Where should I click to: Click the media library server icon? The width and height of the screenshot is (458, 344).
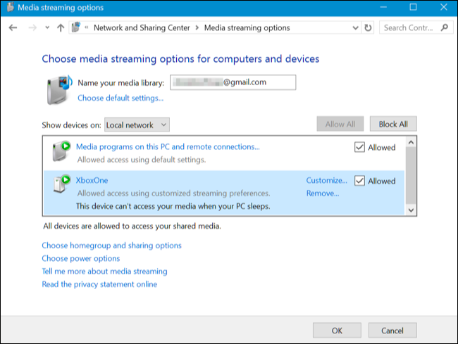[59, 89]
